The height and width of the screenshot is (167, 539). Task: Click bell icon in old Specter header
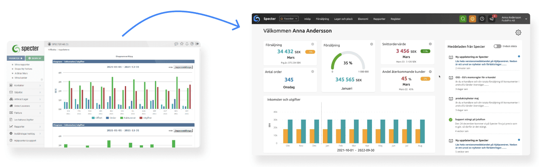[x=187, y=44]
